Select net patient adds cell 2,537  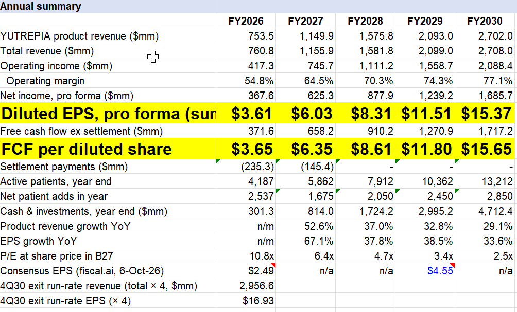(246, 196)
